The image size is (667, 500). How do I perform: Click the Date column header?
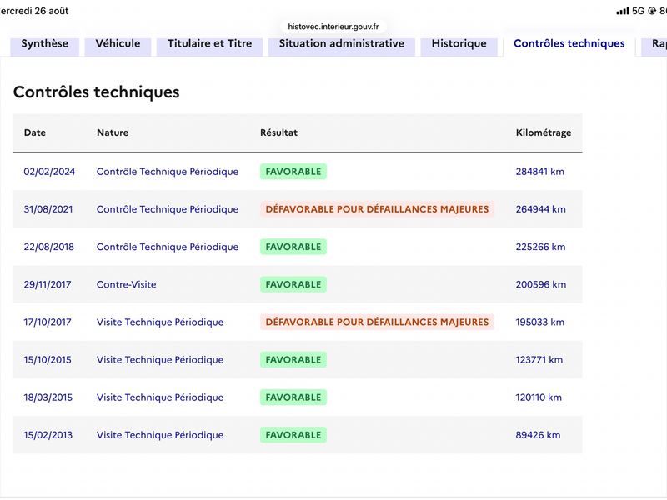tap(35, 132)
